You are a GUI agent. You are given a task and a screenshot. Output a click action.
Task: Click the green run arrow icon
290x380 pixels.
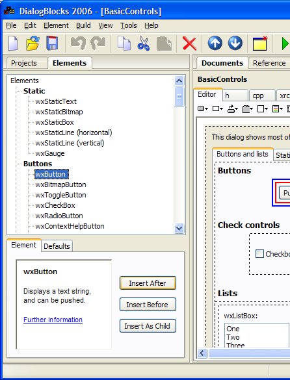[x=285, y=44]
